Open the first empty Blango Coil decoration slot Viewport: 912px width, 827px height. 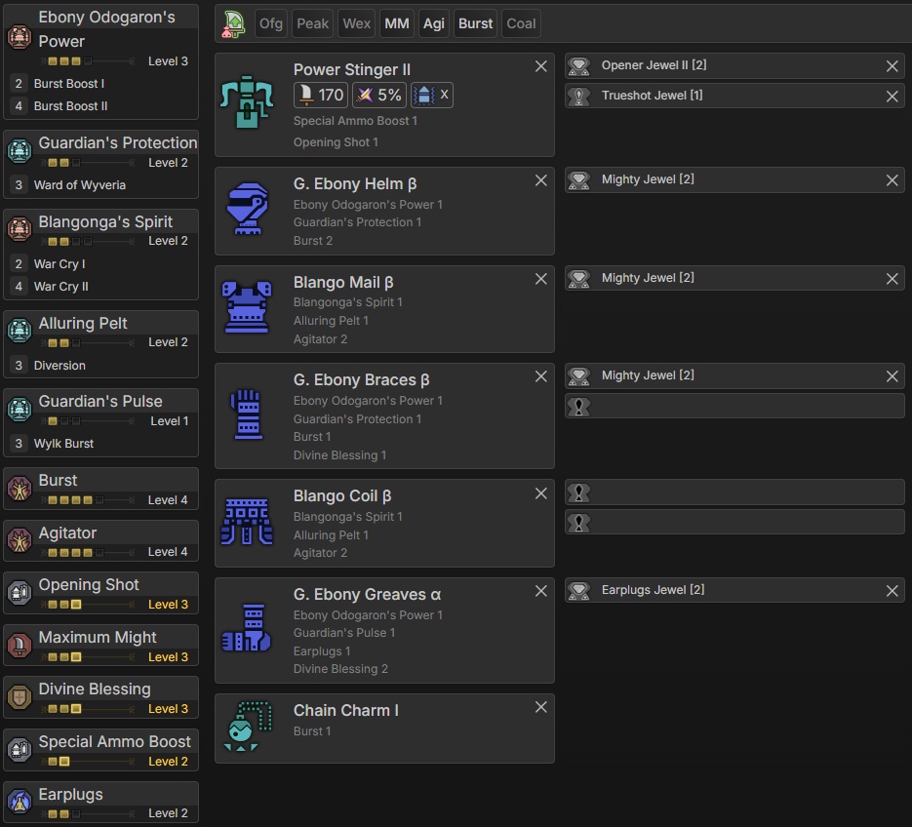click(x=734, y=492)
